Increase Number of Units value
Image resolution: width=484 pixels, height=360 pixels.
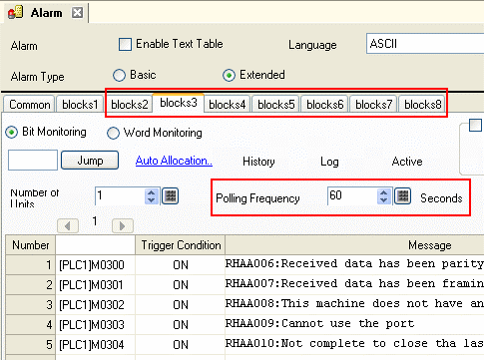[152, 192]
